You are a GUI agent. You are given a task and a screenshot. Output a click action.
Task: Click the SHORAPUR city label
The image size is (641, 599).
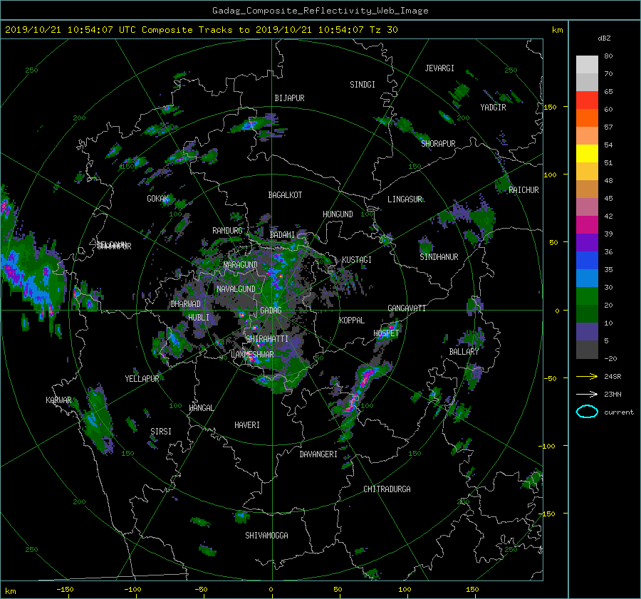click(438, 143)
